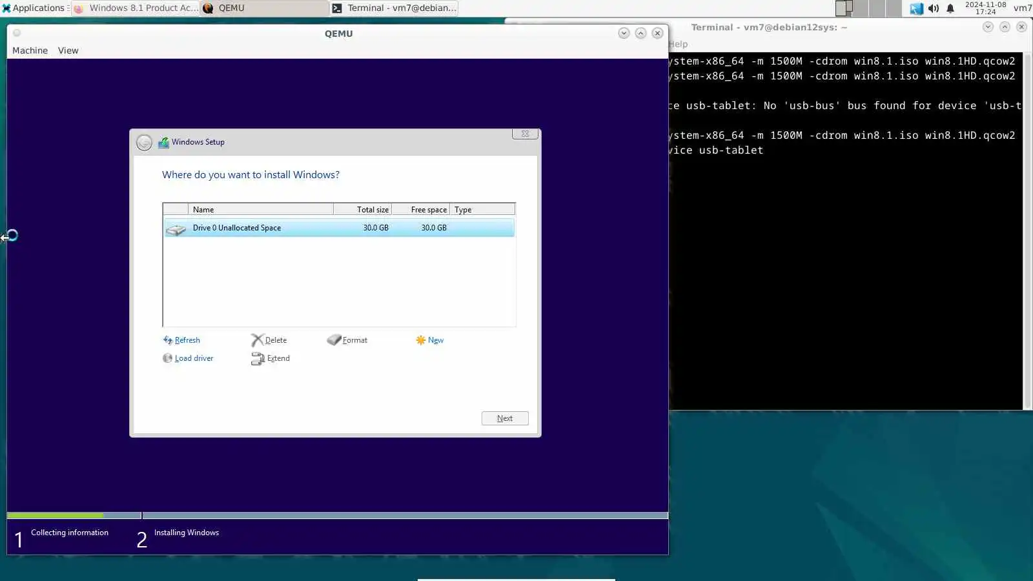The image size is (1033, 581).
Task: Go back using Windows Setup back arrow
Action: pyautogui.click(x=144, y=142)
